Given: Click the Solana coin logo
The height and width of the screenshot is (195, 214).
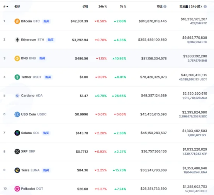Looking at the screenshot, I should click(x=17, y=133).
